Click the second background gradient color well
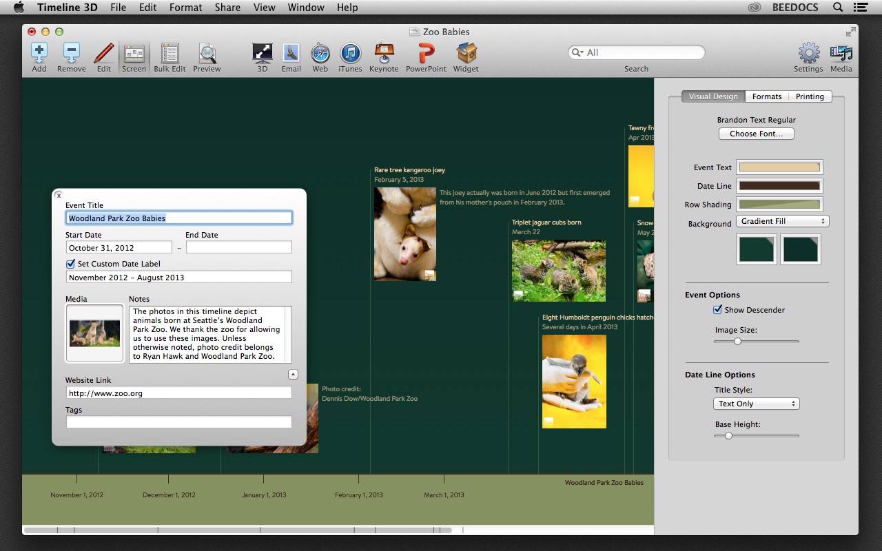 coord(801,249)
